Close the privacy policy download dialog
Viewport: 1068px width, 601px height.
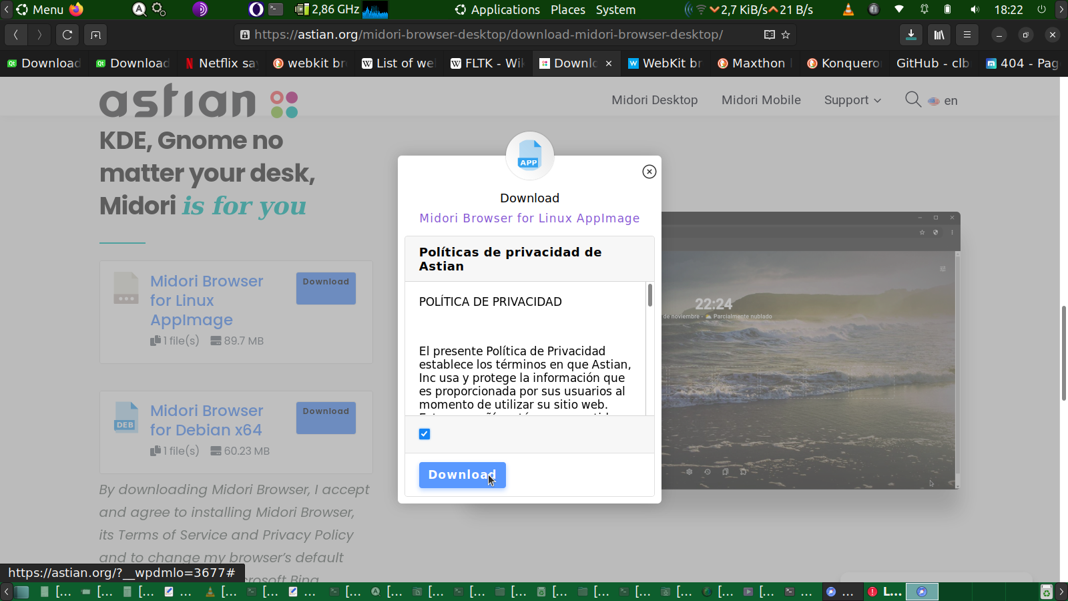point(649,172)
